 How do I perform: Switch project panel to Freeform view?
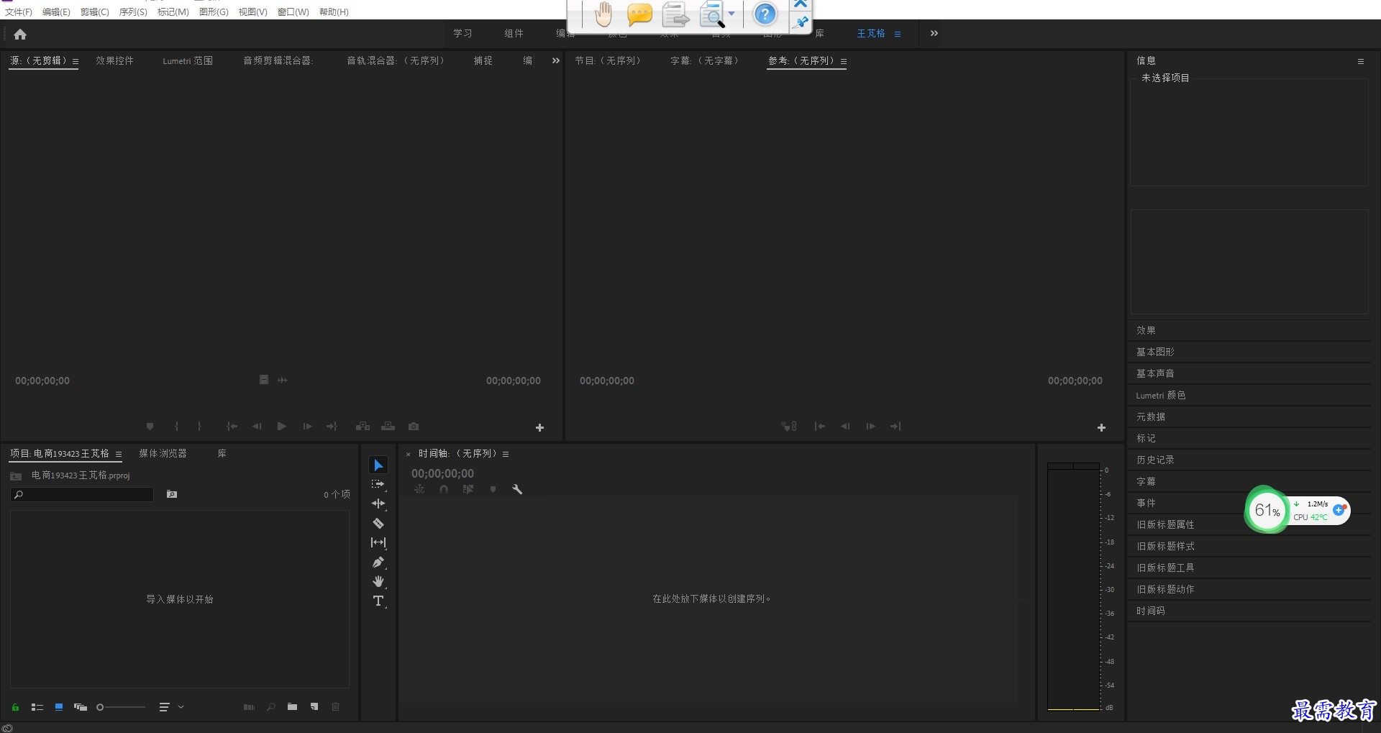(81, 707)
